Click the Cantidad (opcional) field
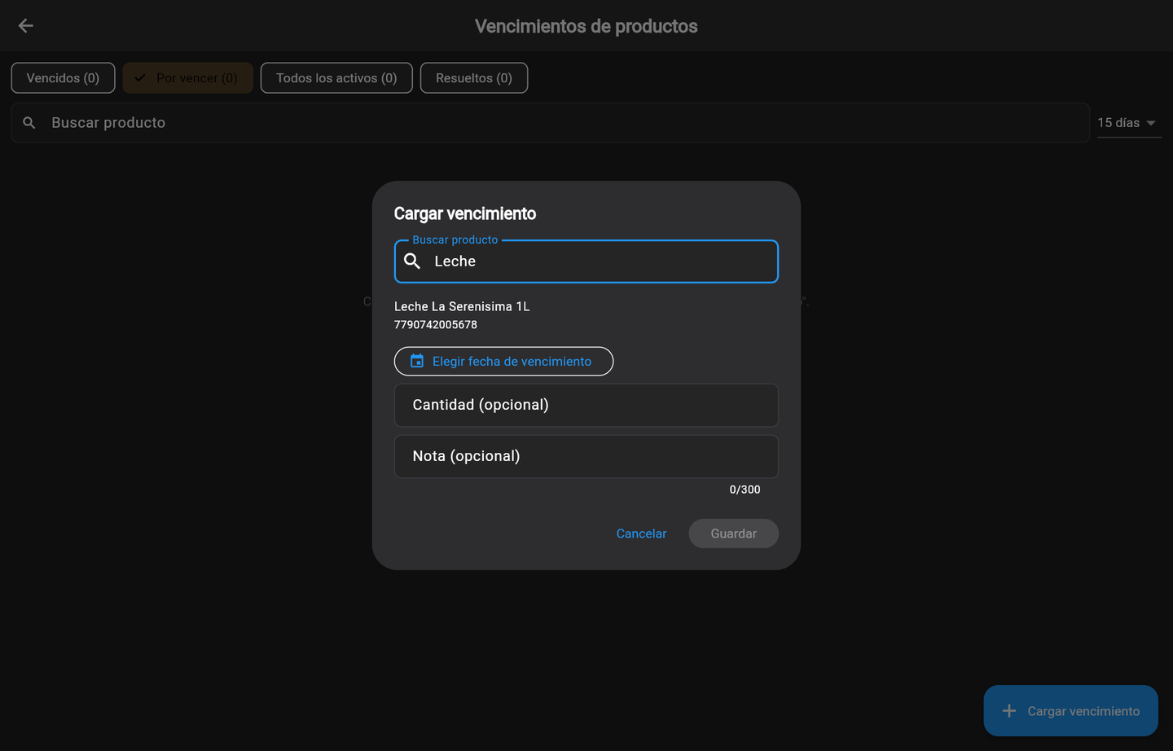This screenshot has height=751, width=1173. click(586, 405)
